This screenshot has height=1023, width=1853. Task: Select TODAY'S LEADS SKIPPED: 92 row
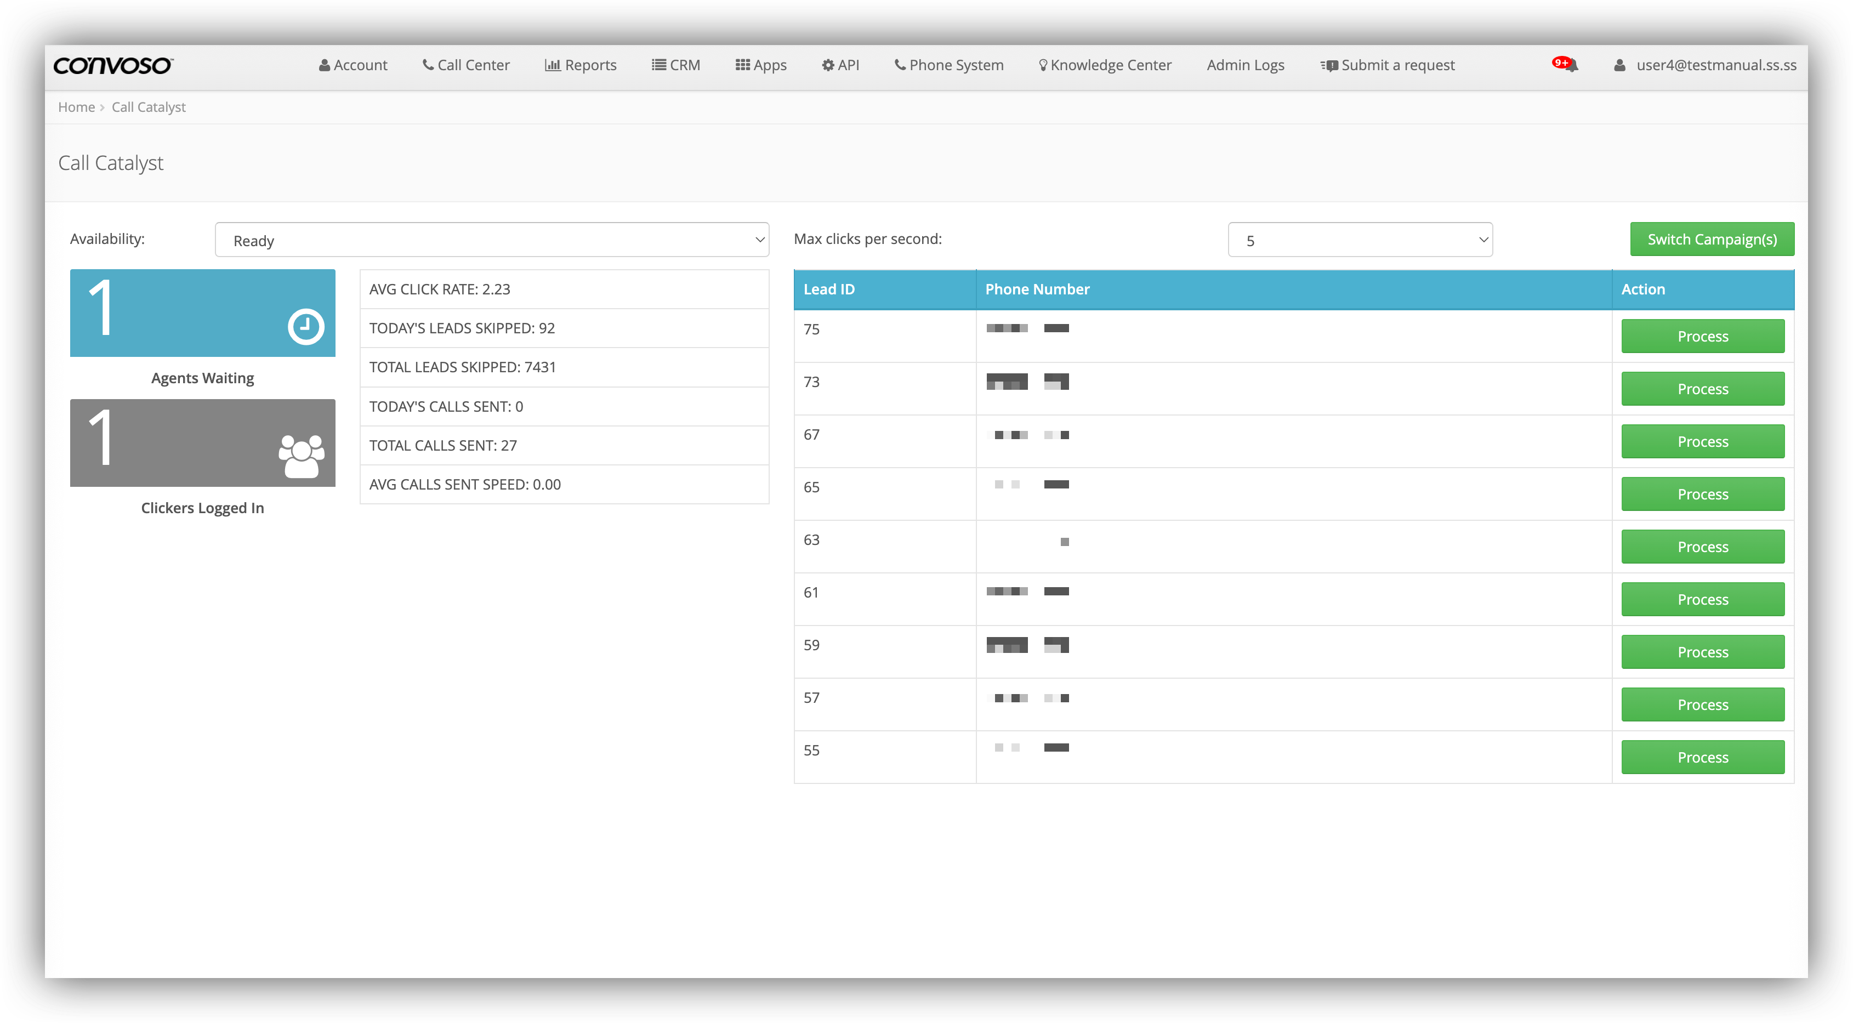pyautogui.click(x=564, y=328)
